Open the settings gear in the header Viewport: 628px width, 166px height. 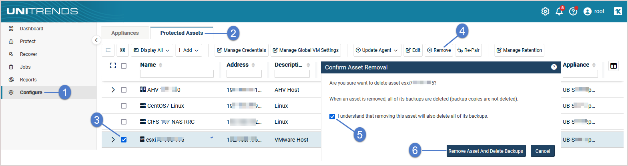545,12
